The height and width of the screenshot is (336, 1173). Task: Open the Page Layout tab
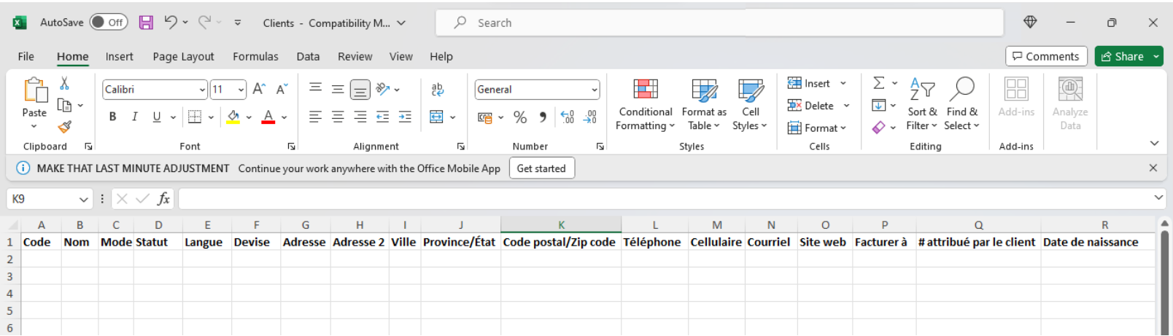[183, 57]
